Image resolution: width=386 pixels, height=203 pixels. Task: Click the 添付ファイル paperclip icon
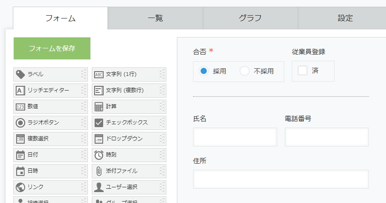point(99,171)
